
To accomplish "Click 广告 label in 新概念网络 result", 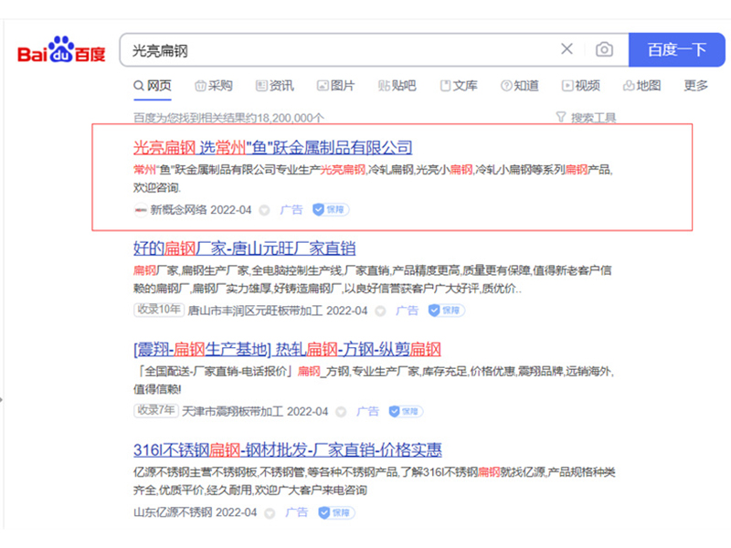I will click(x=291, y=210).
